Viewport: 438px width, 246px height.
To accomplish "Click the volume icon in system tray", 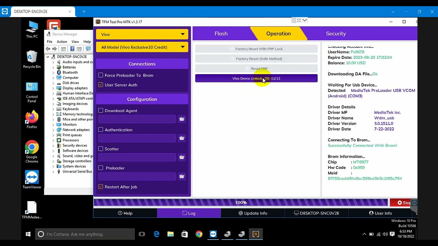I will tap(385, 234).
